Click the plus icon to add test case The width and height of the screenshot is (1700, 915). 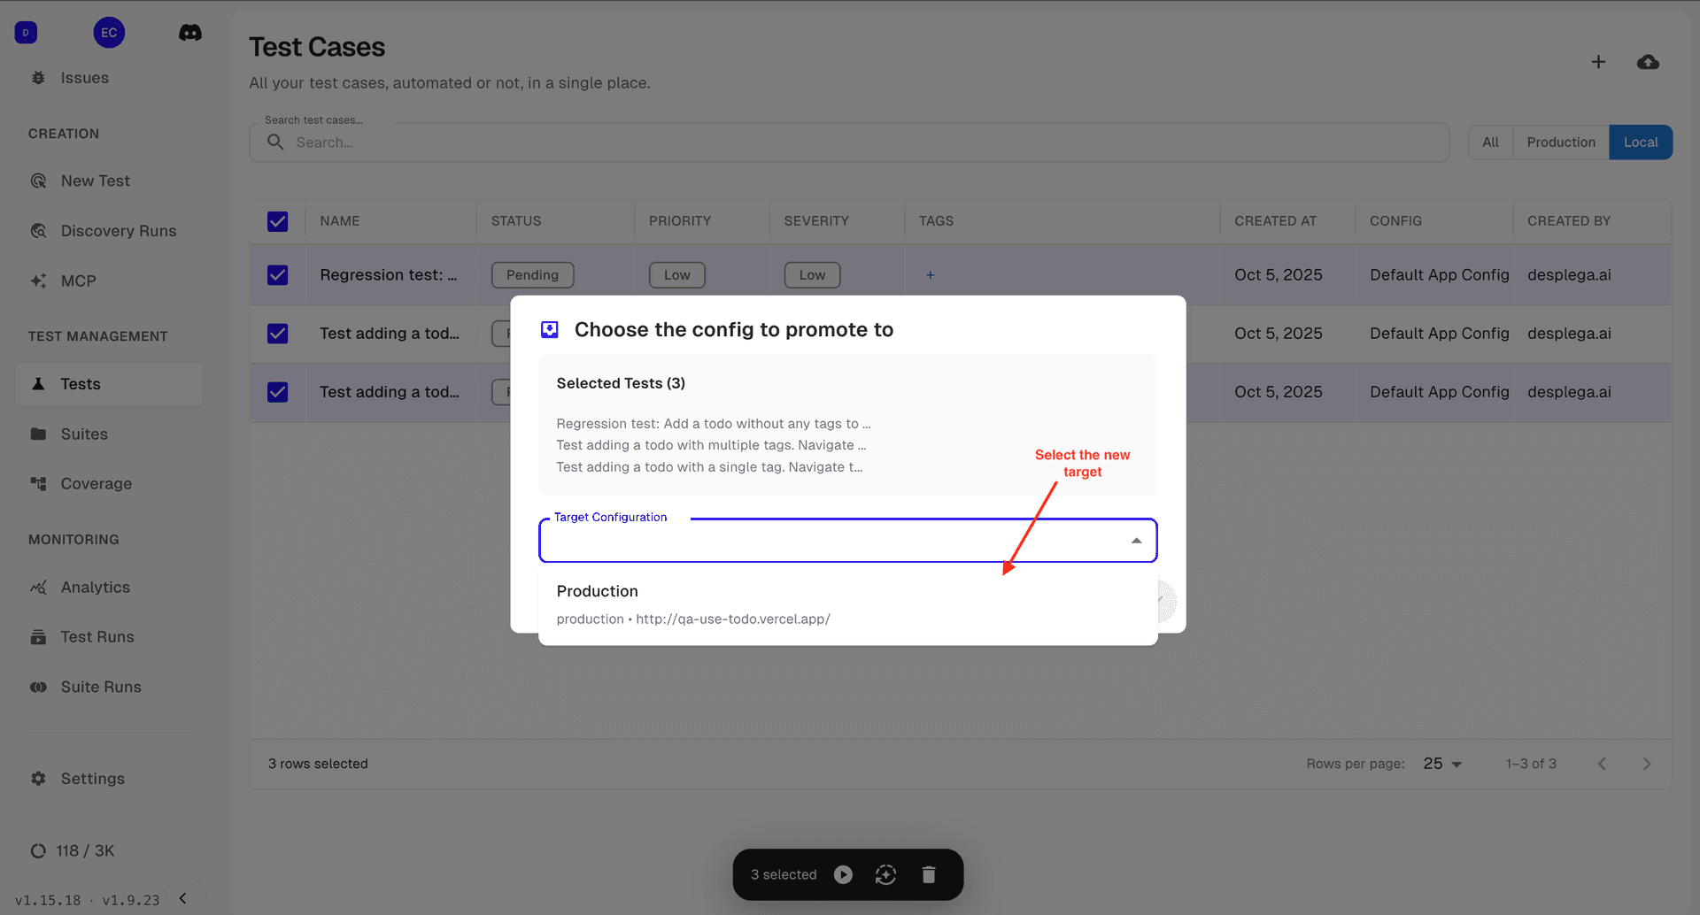click(x=1598, y=62)
